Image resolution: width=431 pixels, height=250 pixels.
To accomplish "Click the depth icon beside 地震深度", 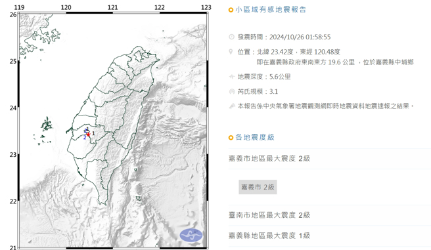I will point(231,77).
